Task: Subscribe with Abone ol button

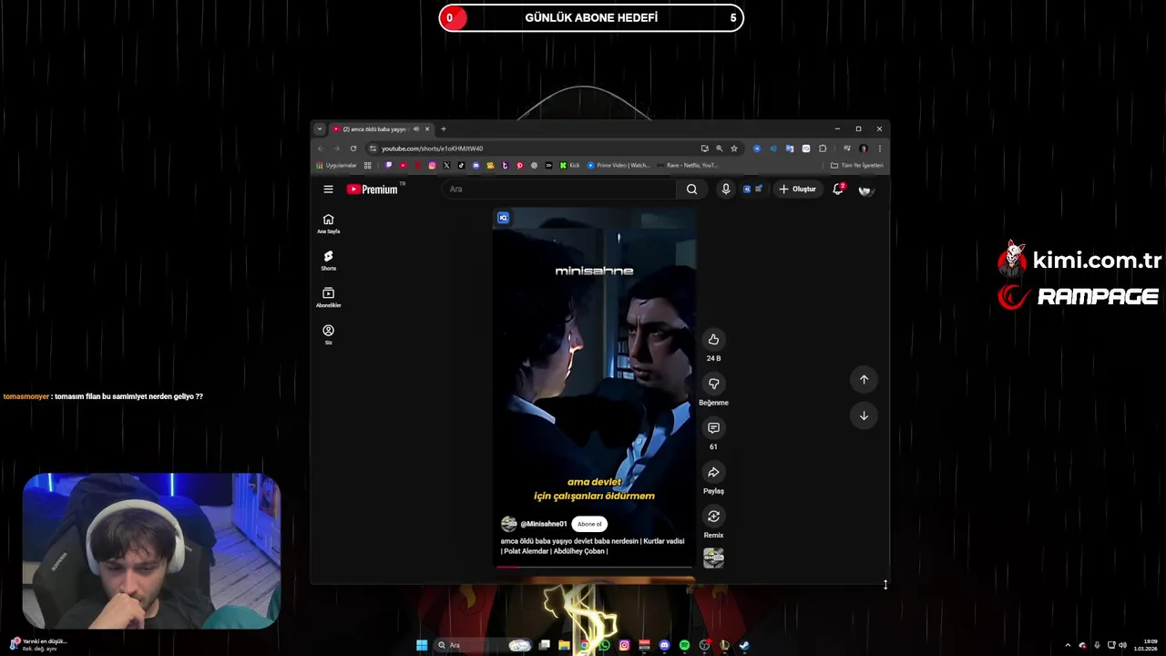Action: [x=589, y=524]
